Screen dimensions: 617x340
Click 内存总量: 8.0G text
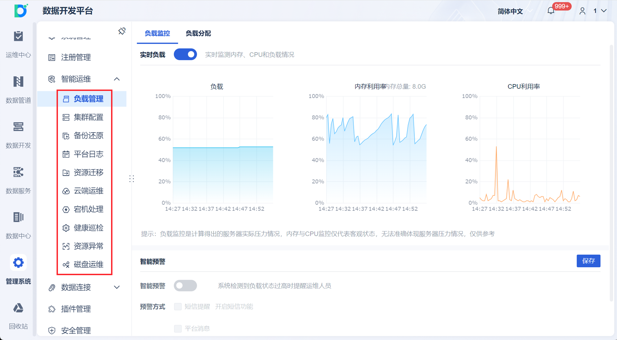(407, 87)
